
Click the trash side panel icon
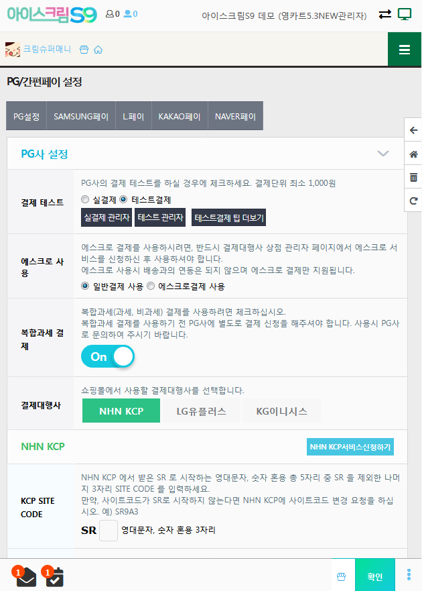pyautogui.click(x=413, y=177)
